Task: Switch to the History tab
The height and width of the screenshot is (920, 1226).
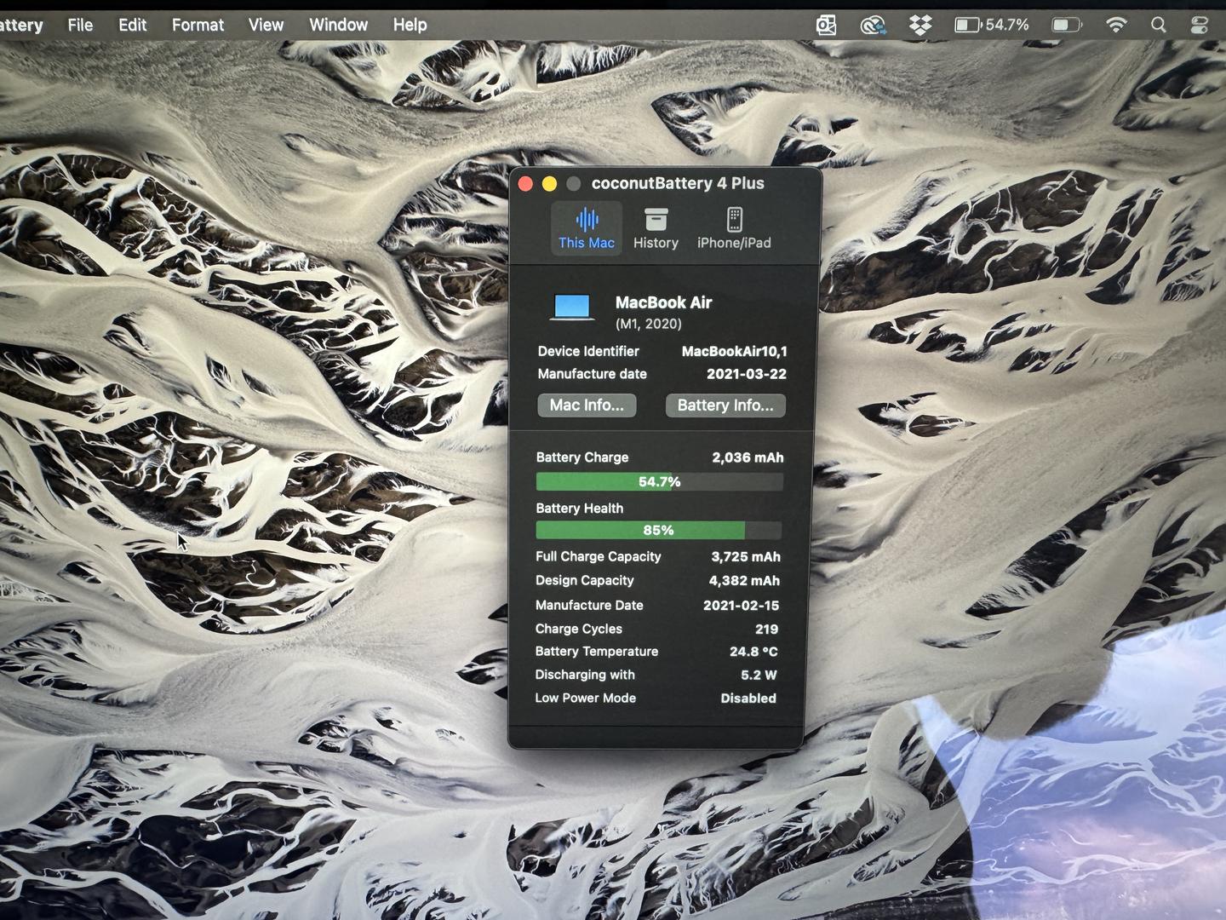Action: (x=656, y=228)
